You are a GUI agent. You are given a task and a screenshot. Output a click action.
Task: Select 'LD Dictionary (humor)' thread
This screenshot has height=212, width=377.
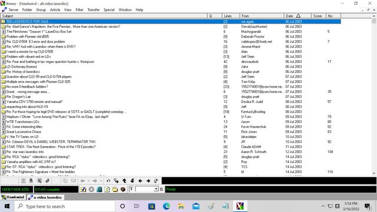(171, 67)
